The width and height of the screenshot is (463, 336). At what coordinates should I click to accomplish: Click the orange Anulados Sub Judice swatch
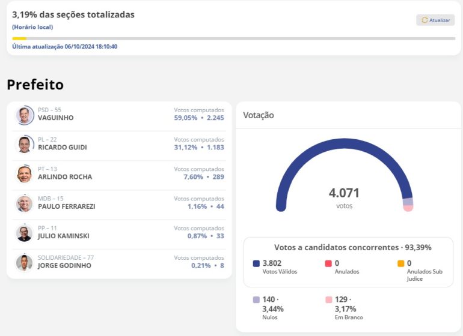pyautogui.click(x=400, y=263)
